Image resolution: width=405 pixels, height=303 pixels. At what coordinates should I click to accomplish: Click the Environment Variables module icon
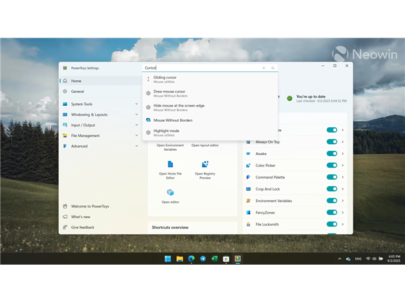click(x=248, y=201)
